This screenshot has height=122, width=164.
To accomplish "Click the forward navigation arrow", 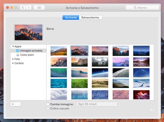I will (x=28, y=8).
